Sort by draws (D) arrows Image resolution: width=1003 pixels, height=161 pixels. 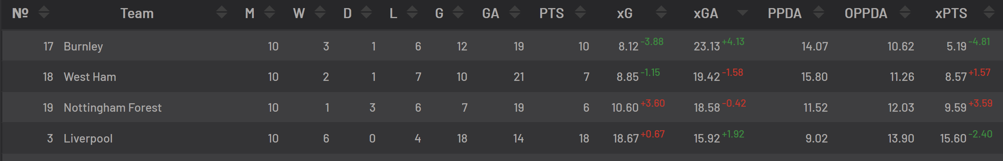(x=366, y=12)
